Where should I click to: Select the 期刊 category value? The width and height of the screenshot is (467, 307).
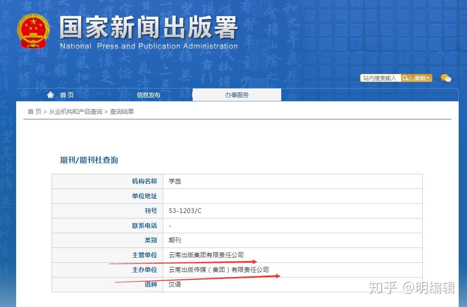(x=175, y=240)
